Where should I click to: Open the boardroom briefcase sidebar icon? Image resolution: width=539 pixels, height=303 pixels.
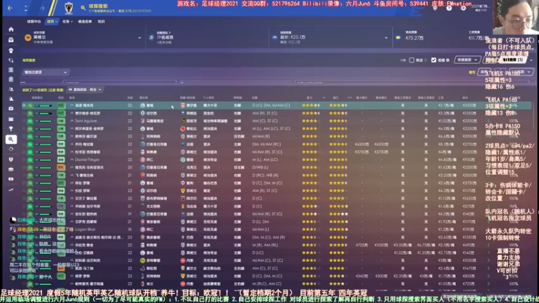click(x=11, y=169)
